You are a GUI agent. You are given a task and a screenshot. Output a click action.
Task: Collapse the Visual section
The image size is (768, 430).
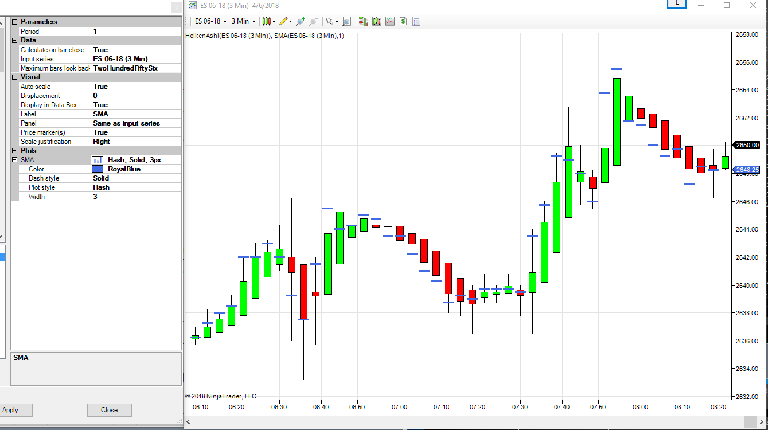tap(15, 77)
